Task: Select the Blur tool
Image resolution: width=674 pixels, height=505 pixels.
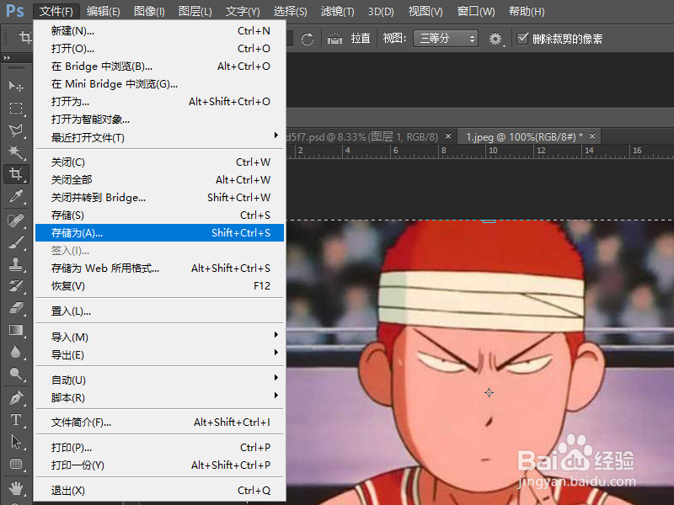Action: (x=16, y=352)
